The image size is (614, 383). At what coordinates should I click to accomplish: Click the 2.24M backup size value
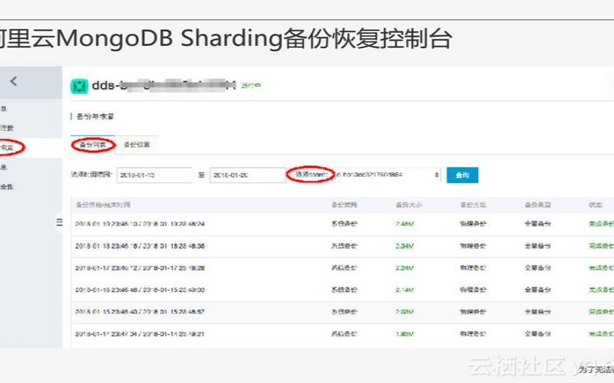[x=404, y=267]
